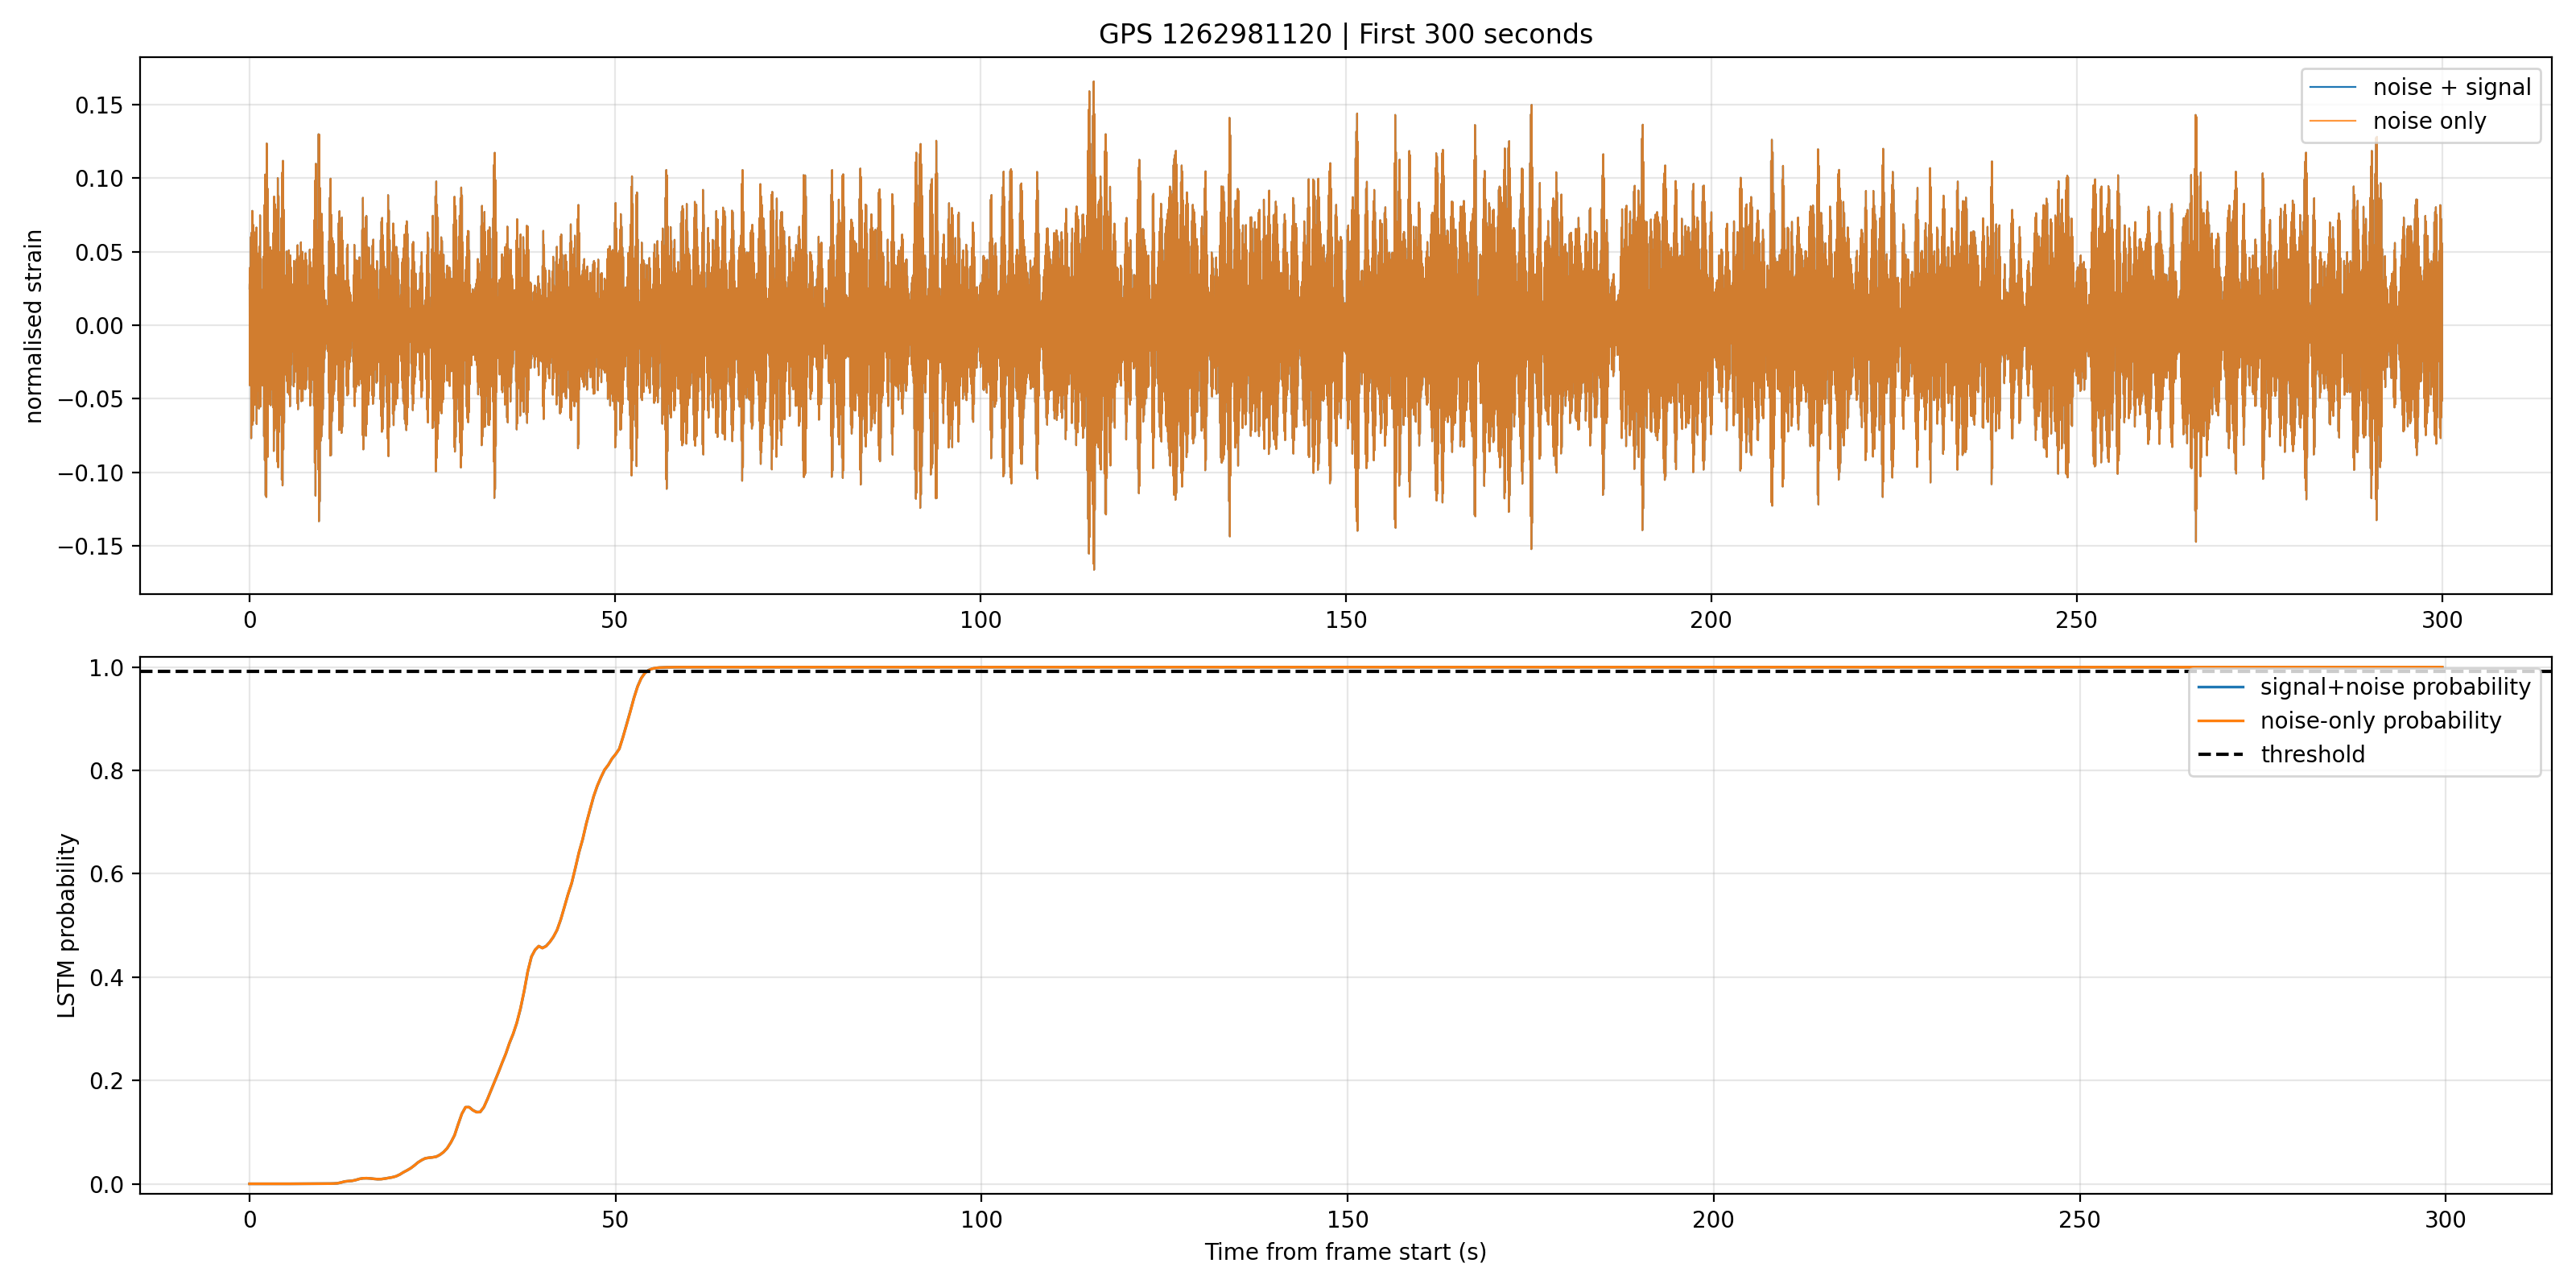
Task: Click the probability curve dip near 0.45
Action: 541,946
